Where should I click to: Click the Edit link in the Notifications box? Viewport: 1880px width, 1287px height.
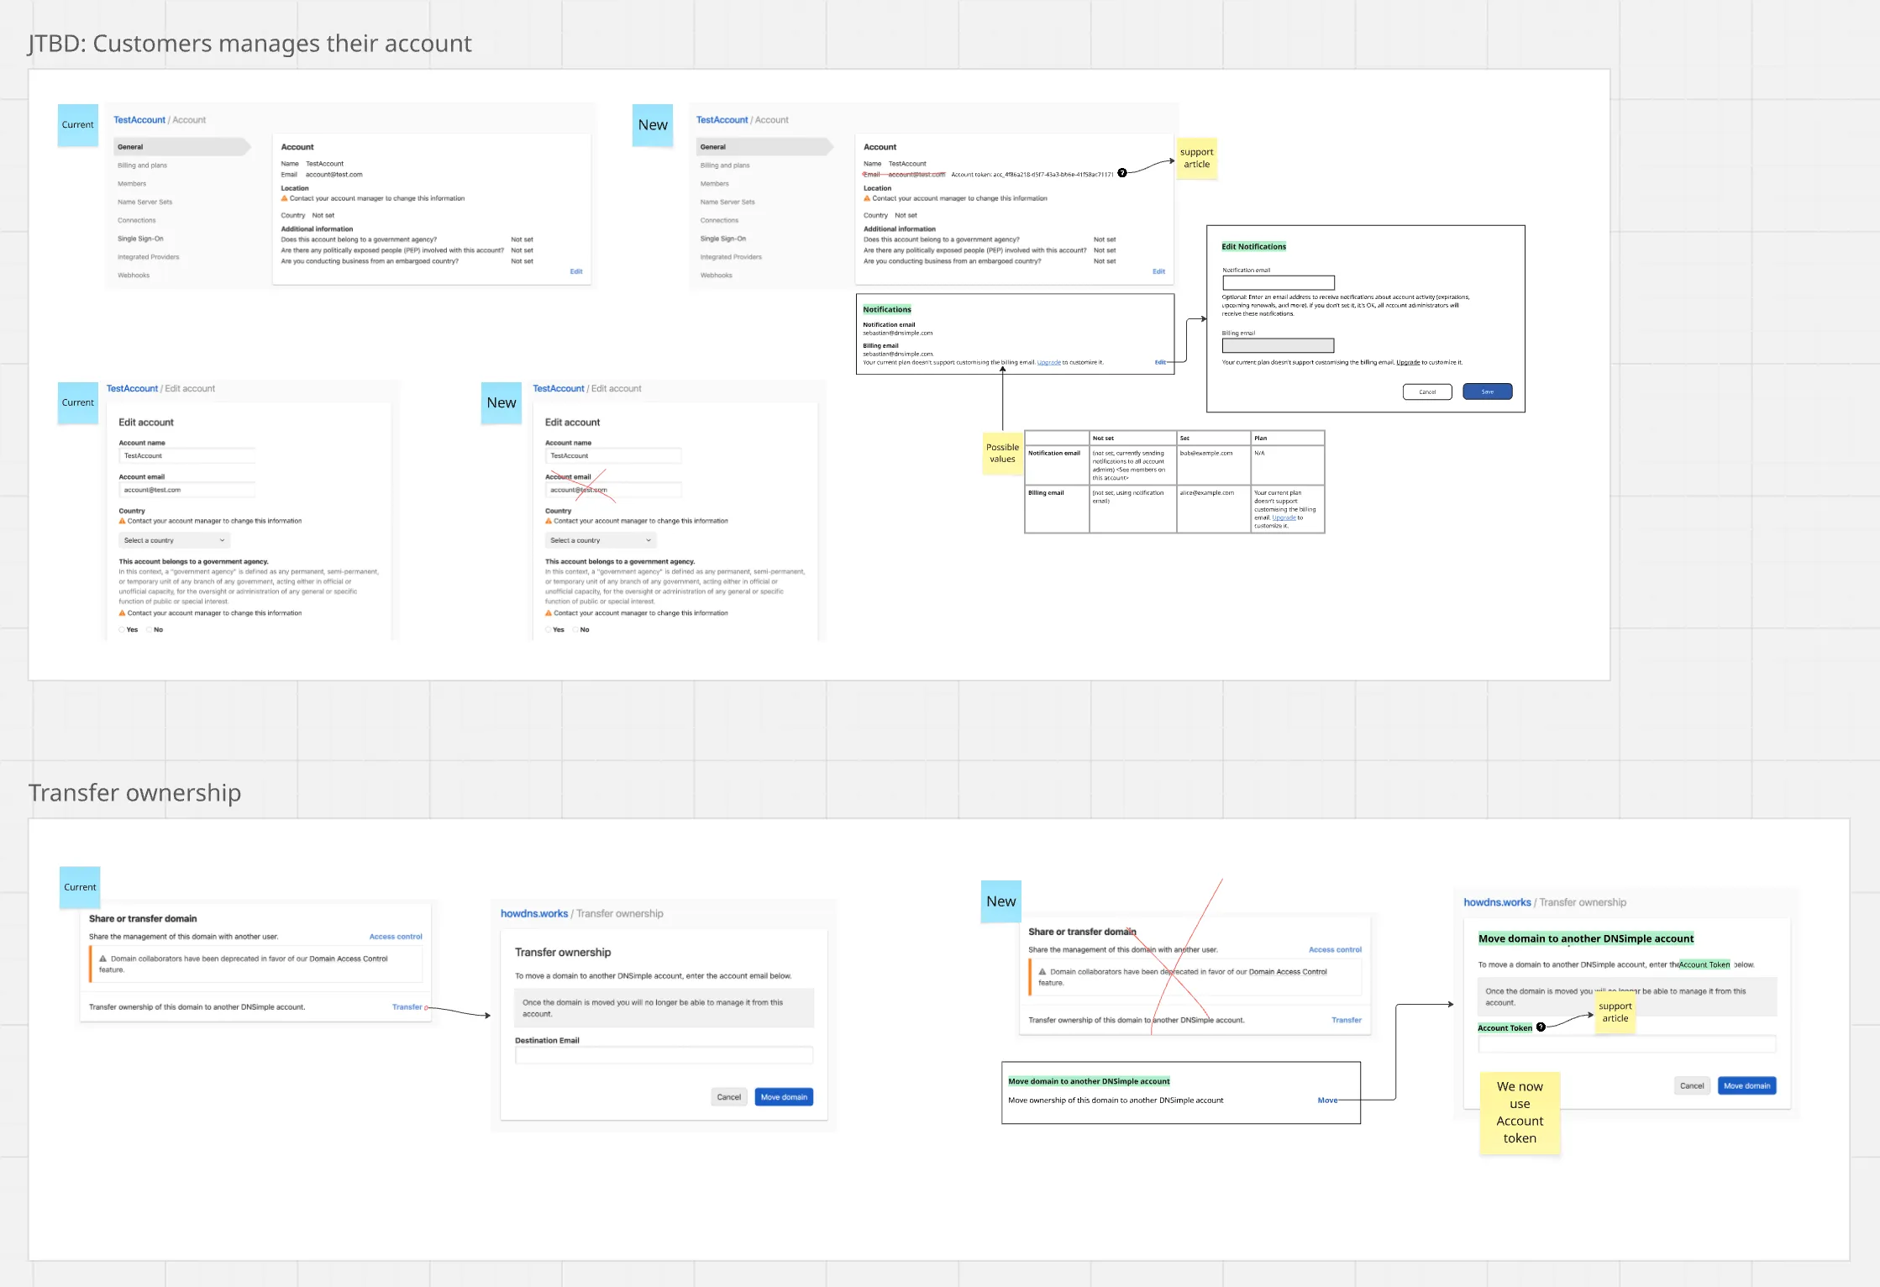click(1160, 362)
